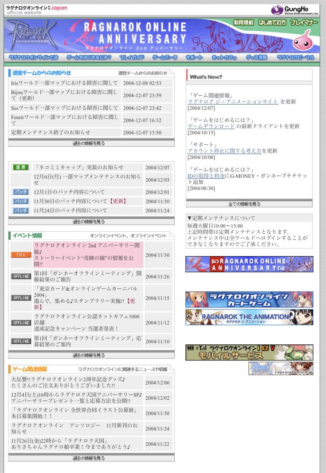Click the green 重要 badge icon
Image resolution: width=326 pixels, height=473 pixels.
point(21,167)
